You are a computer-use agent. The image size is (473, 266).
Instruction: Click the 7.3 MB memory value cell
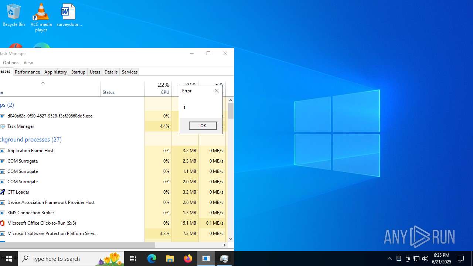click(x=185, y=233)
